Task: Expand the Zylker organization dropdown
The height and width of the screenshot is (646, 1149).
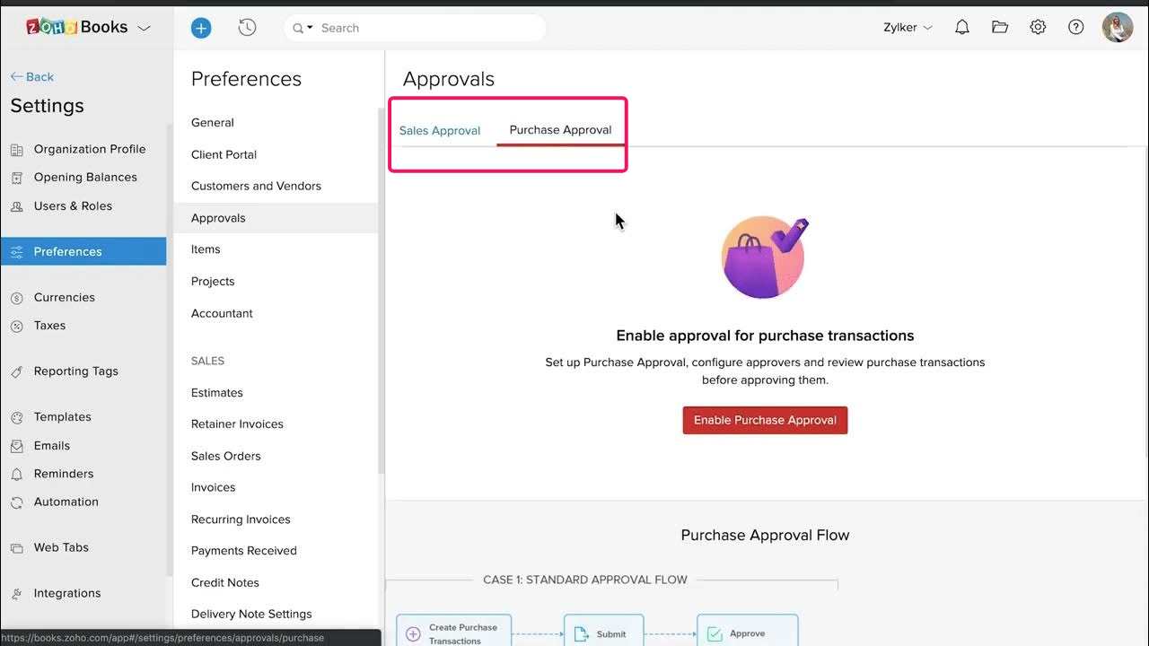Action: point(907,27)
